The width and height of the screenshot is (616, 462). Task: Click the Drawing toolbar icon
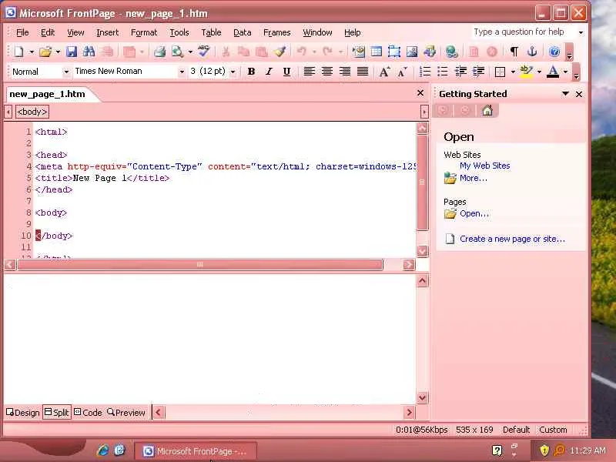click(x=430, y=52)
